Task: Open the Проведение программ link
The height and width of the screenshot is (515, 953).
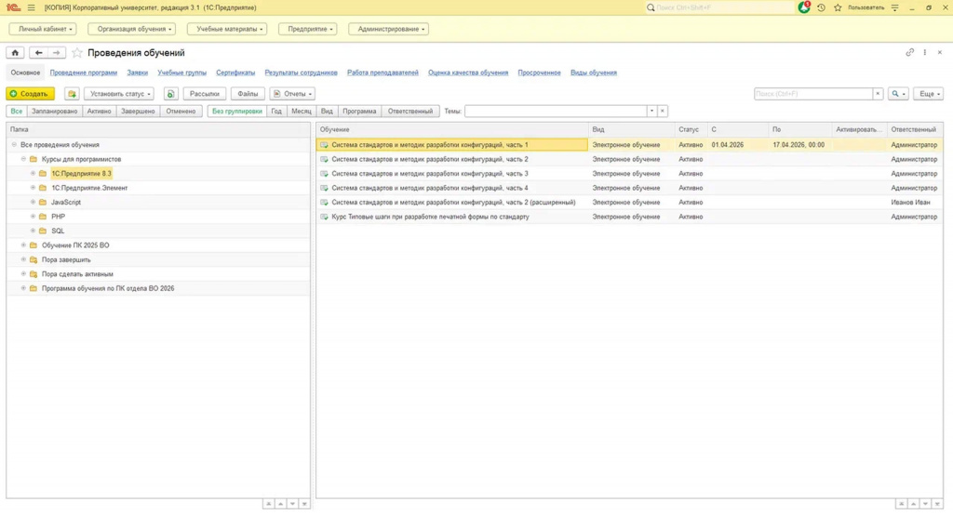Action: [83, 73]
